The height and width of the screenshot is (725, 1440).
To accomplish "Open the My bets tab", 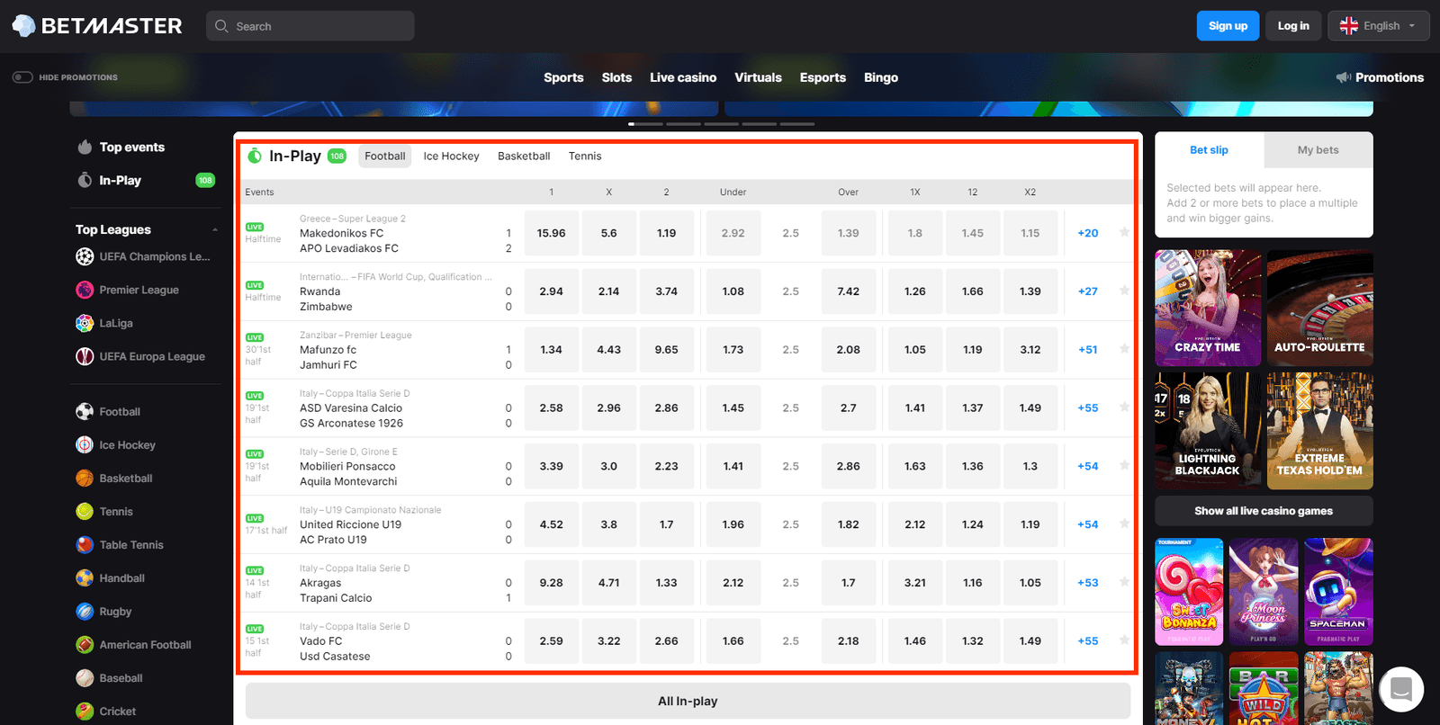I will click(1318, 150).
